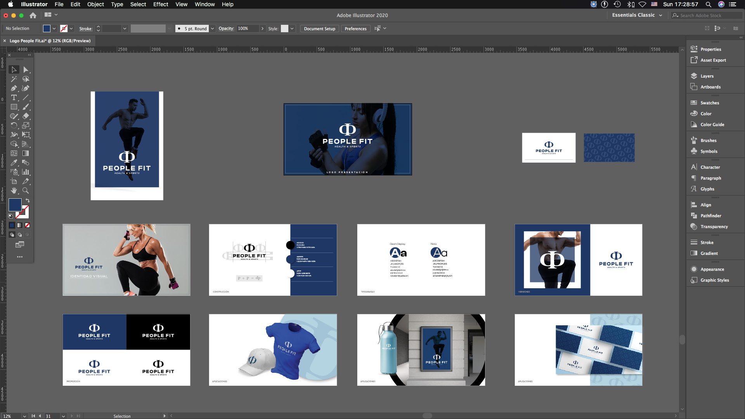
Task: Click the Document Setup button
Action: (319, 29)
